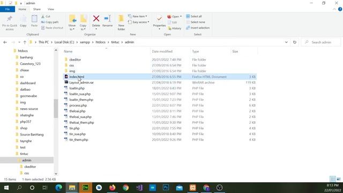Open Photoshop from the taskbar

(166, 188)
